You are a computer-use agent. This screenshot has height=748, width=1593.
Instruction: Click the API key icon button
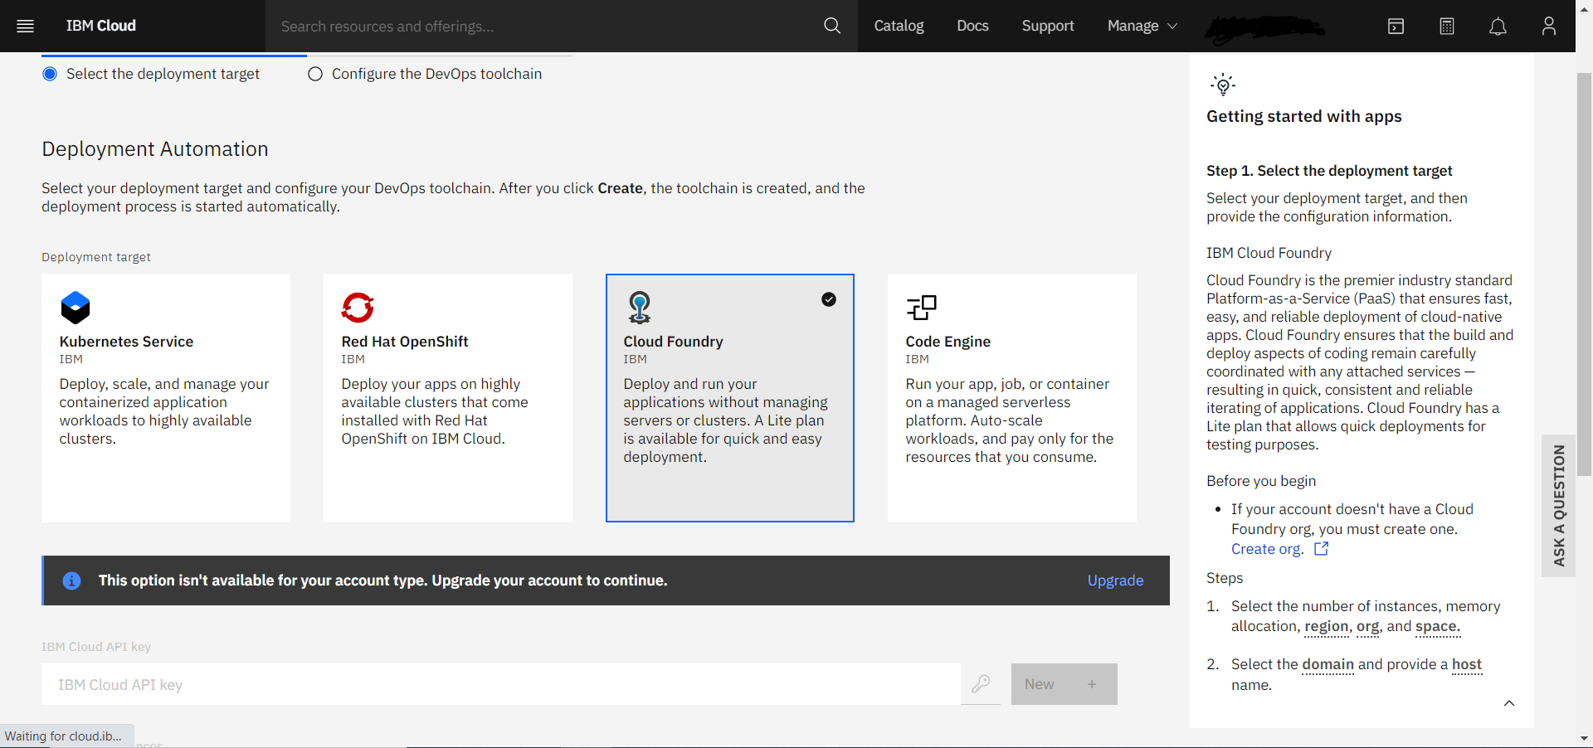pos(981,684)
